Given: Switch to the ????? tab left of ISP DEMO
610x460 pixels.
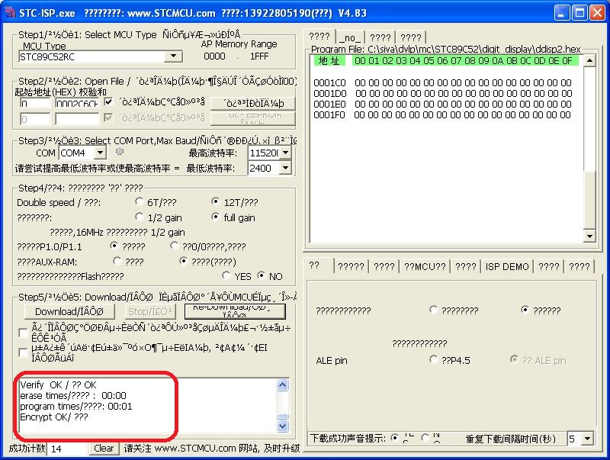Looking at the screenshot, I should tap(351, 266).
